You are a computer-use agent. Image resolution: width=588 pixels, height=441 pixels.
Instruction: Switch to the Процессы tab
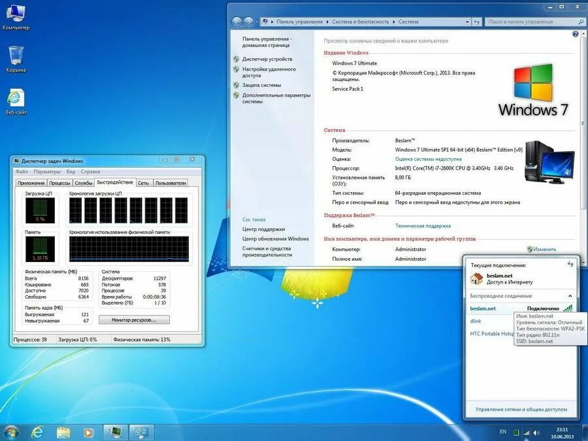[x=59, y=183]
